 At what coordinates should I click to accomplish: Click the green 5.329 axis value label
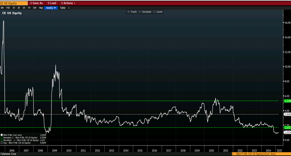[x=287, y=101]
